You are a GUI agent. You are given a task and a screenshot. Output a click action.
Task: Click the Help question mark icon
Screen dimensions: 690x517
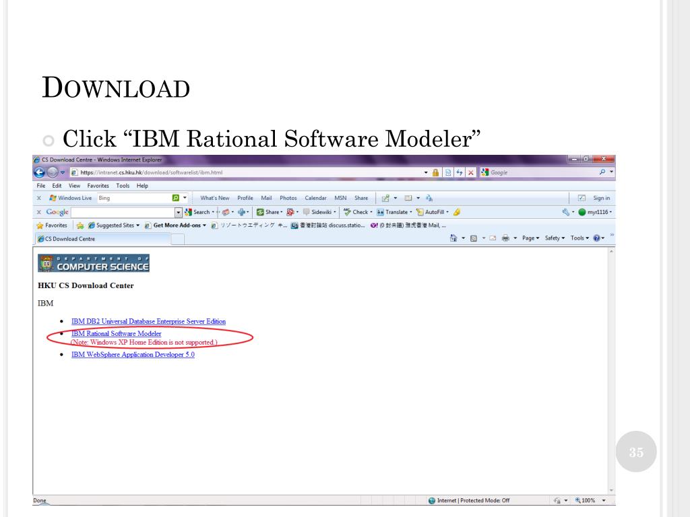click(x=597, y=238)
